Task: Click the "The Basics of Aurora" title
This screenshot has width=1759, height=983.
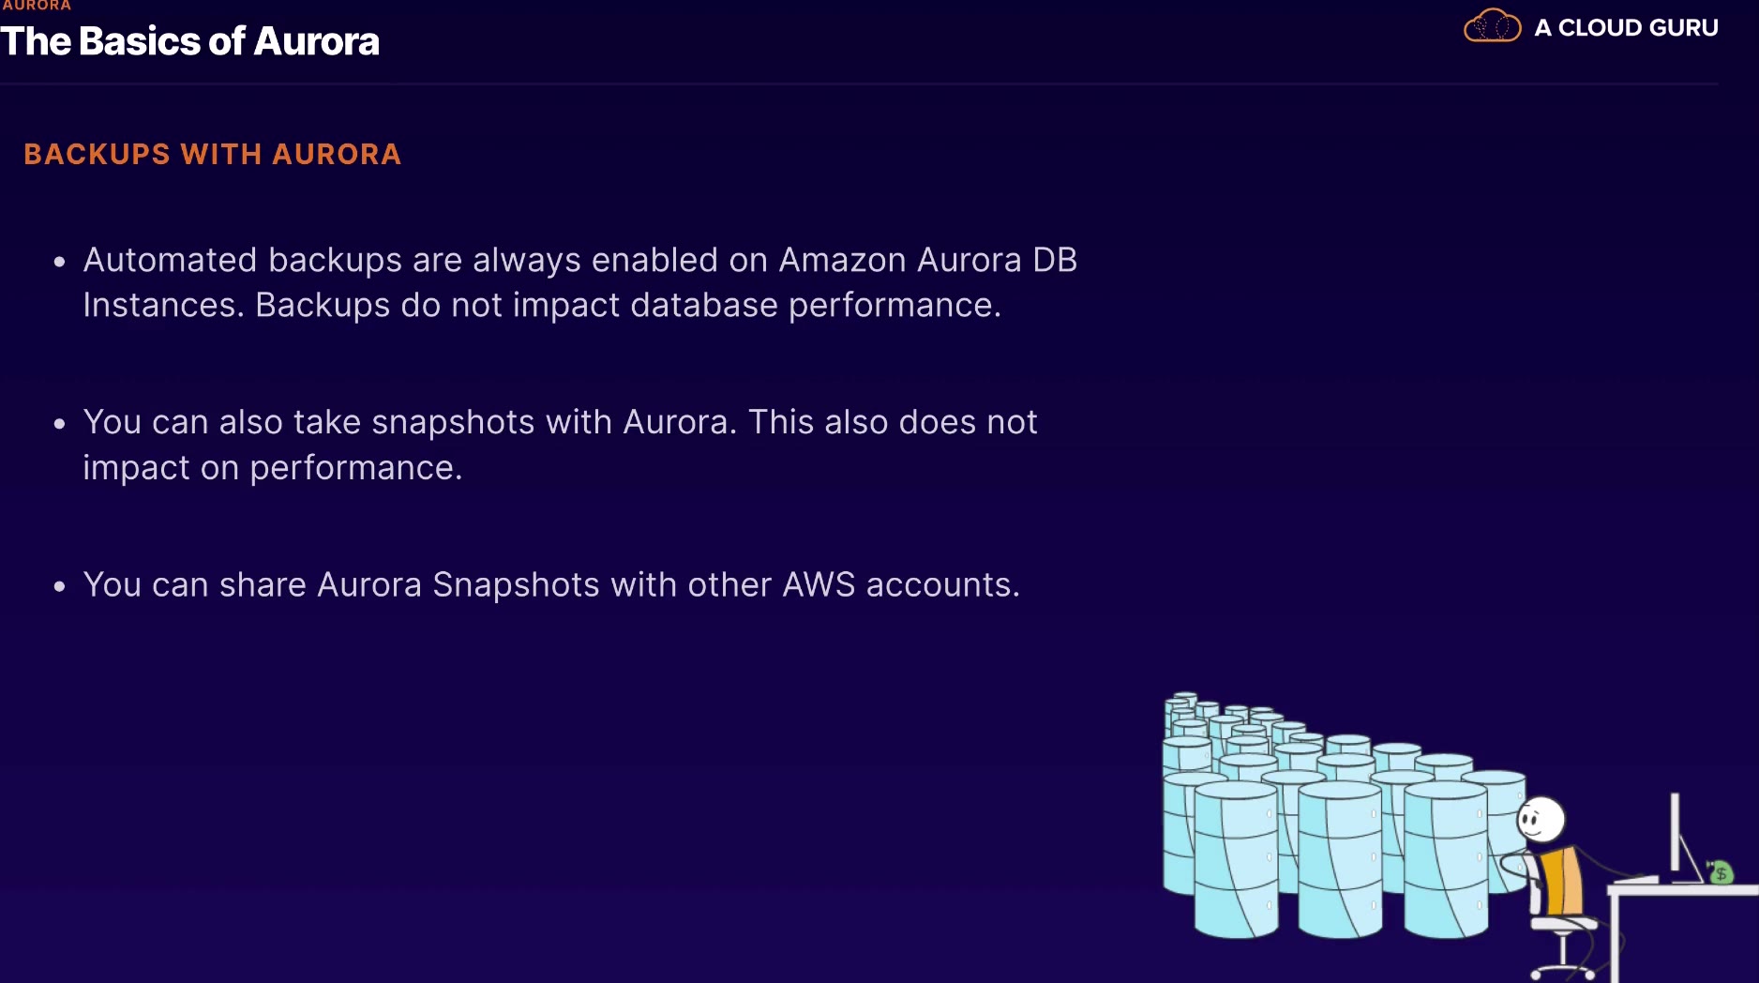Action: [x=190, y=42]
